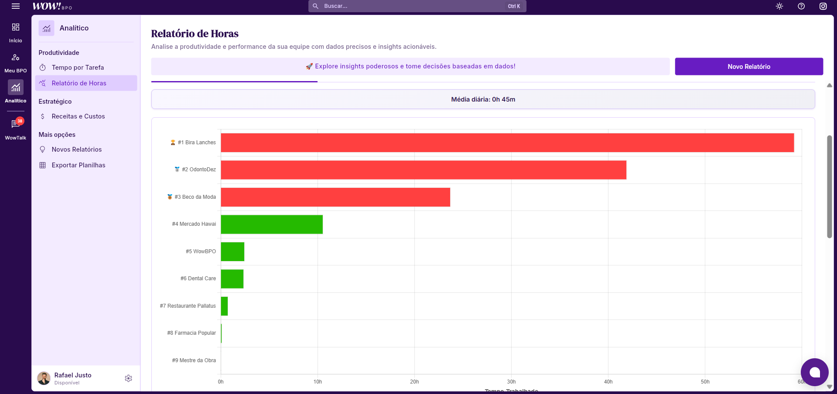837x394 pixels.
Task: Open Tempo por Tarefa report
Action: tap(78, 68)
